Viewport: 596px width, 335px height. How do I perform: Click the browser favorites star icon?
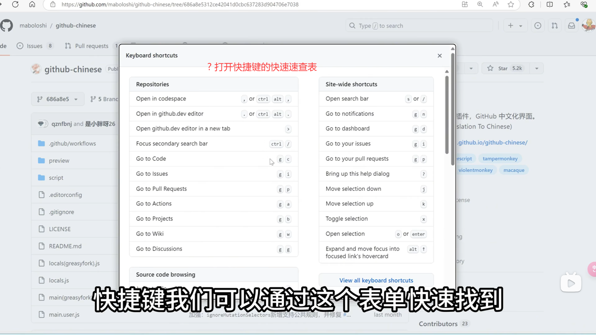(x=511, y=4)
